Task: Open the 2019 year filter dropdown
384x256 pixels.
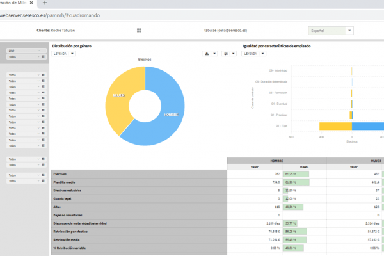Action: (x=24, y=51)
